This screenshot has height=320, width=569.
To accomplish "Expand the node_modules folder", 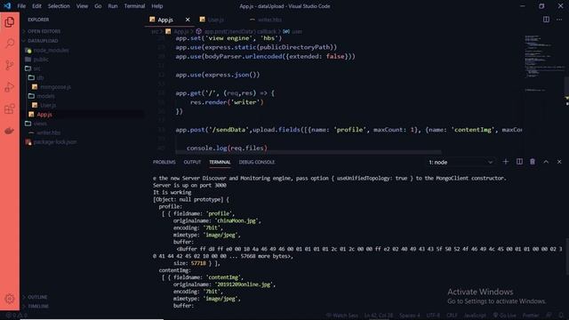I will click(x=51, y=51).
